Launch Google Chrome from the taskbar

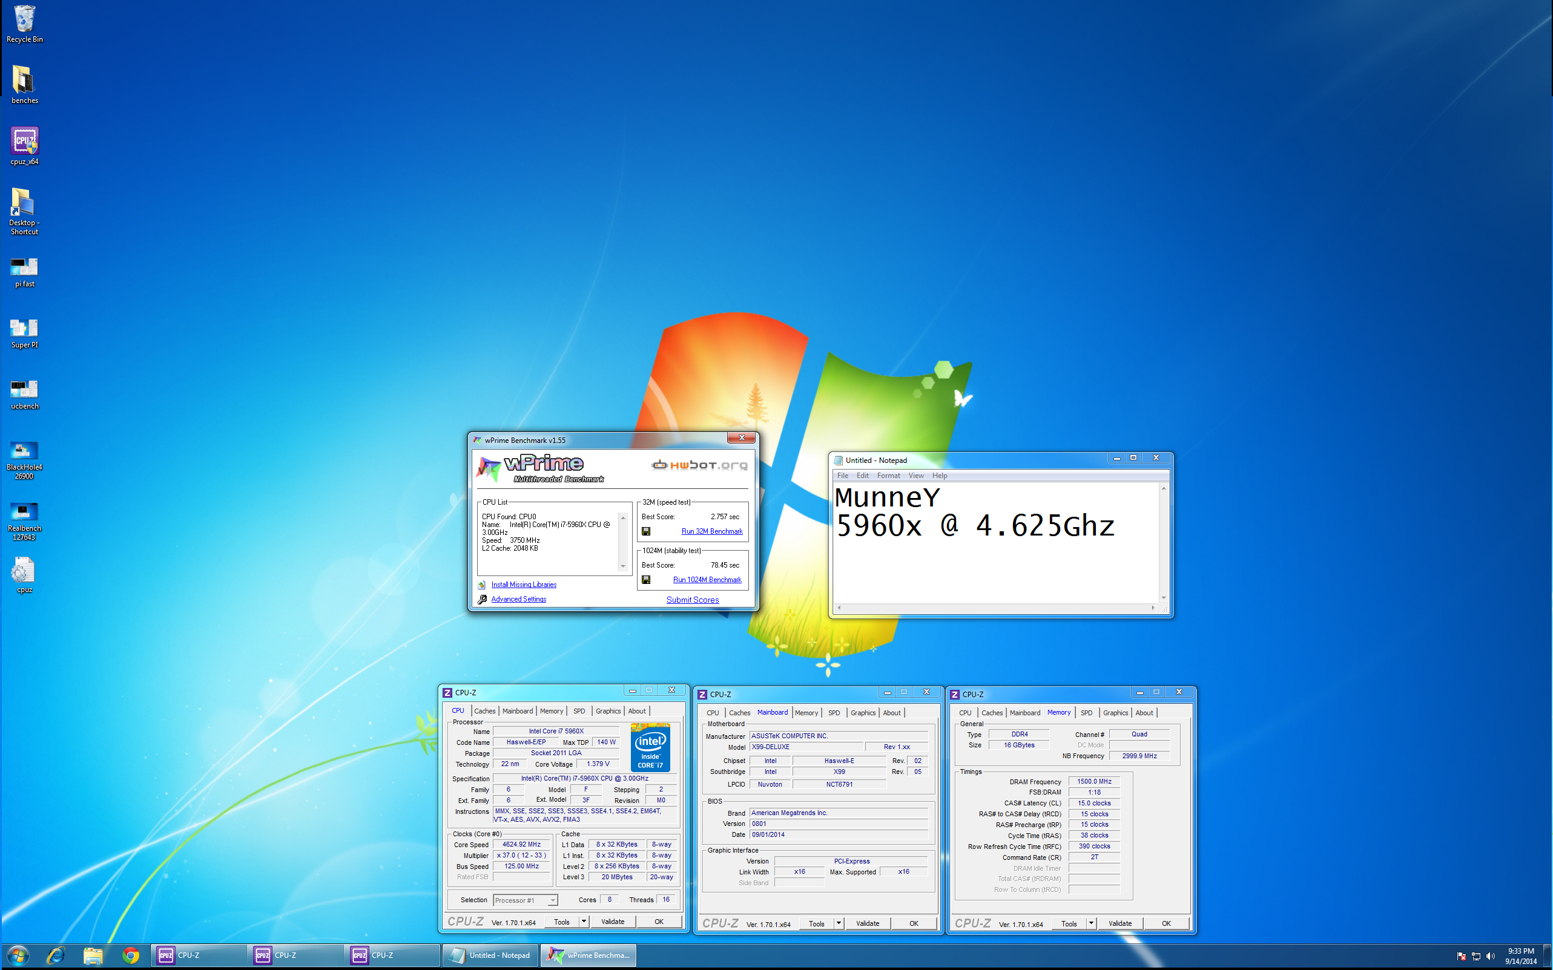131,956
